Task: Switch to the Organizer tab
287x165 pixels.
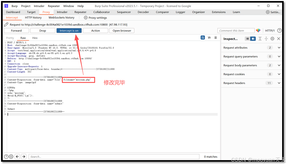Action: pos(199,12)
